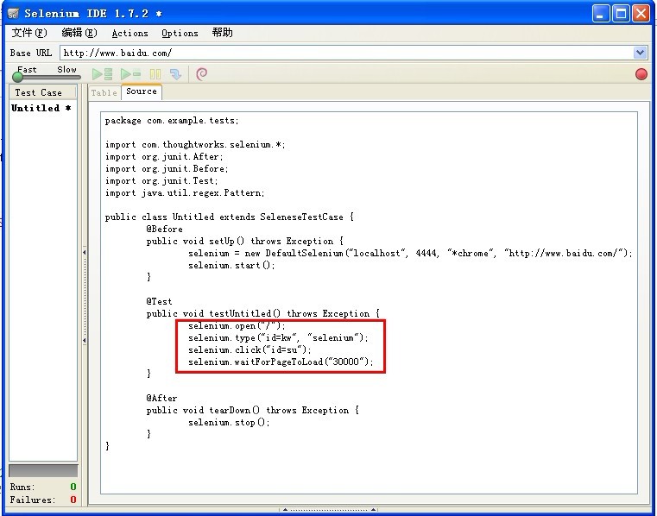
Task: Switch to the Table tab
Action: (x=104, y=92)
